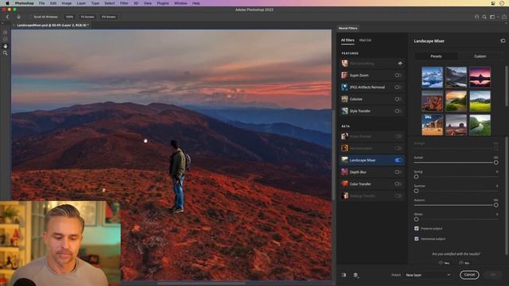Click the Landscape Mixer filter icon
Image resolution: width=509 pixels, height=286 pixels.
344,160
